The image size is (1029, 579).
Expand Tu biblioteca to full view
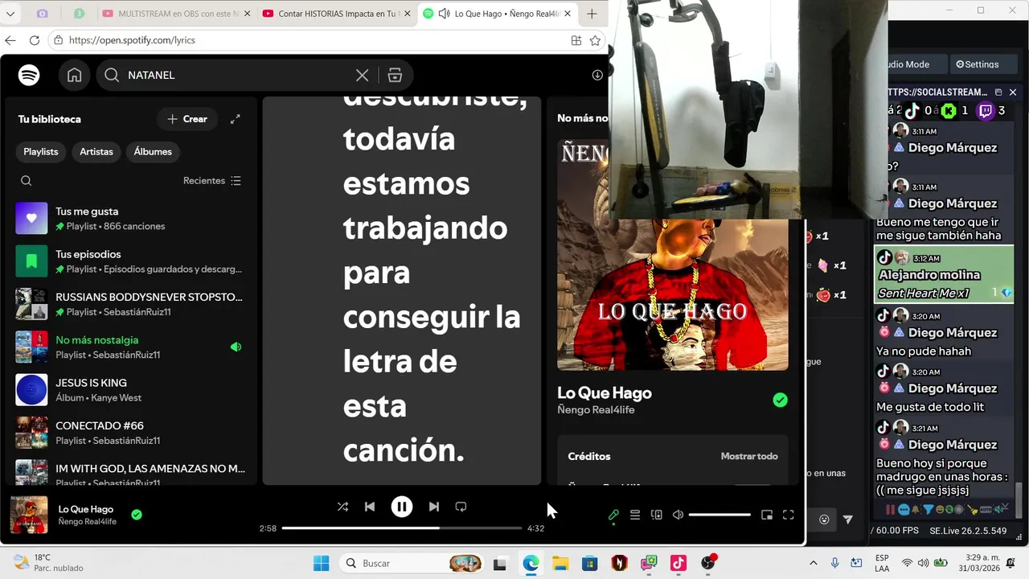[x=235, y=119]
